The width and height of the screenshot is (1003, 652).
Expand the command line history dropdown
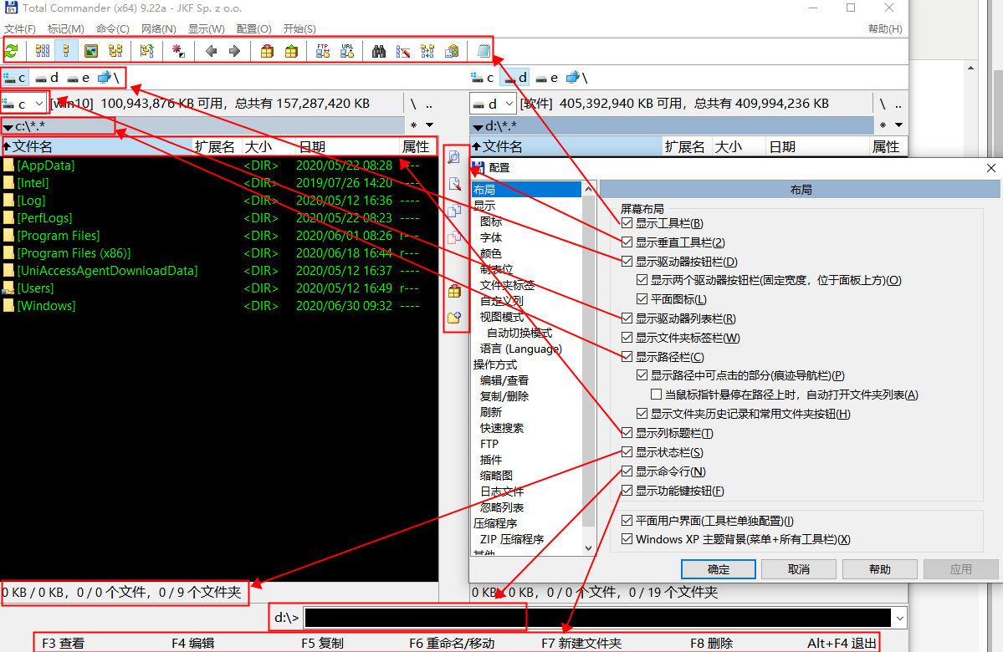coord(900,618)
